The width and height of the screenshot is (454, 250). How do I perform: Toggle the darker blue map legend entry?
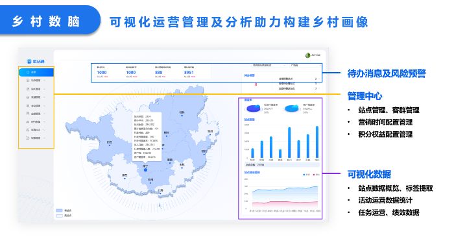[x=64, y=210]
